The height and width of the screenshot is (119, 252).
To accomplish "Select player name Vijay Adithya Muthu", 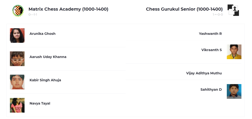I will [x=204, y=73].
